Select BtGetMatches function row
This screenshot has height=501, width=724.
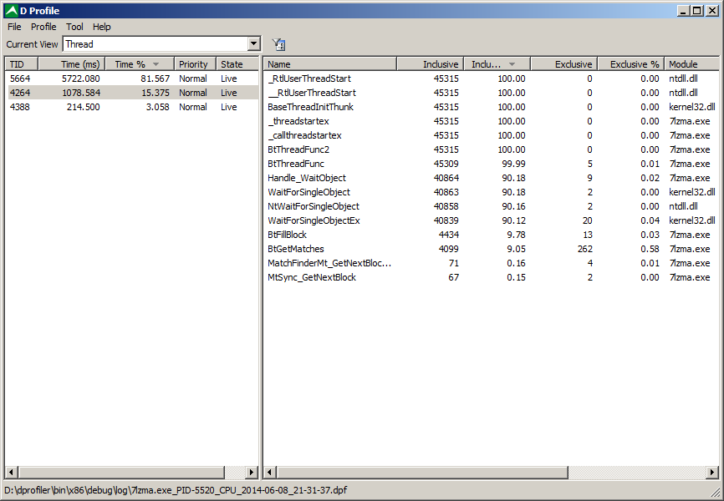click(492, 249)
